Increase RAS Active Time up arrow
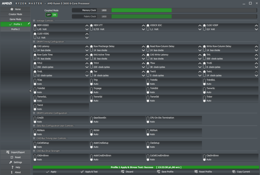The height and width of the screenshot is (175, 260). 144,55
